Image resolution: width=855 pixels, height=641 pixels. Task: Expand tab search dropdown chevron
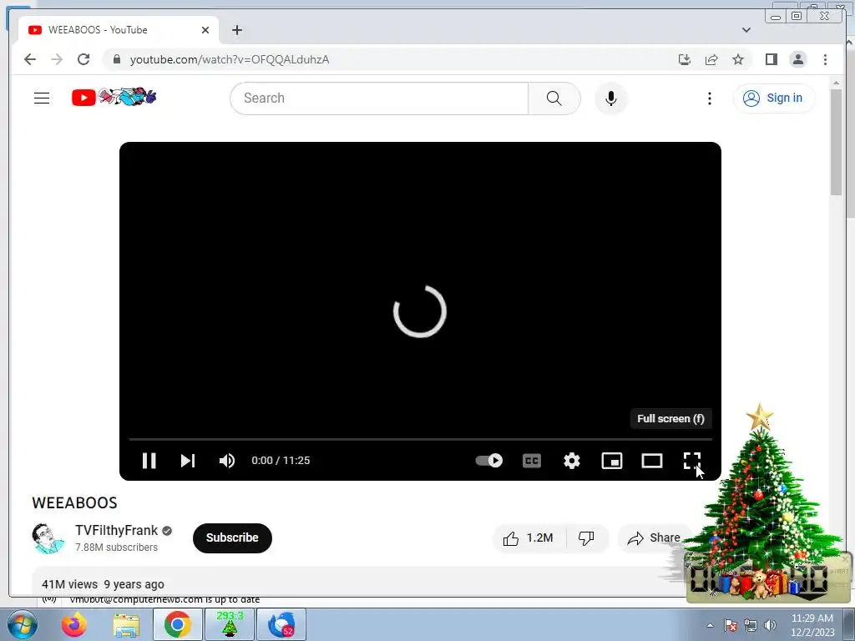[x=746, y=30]
